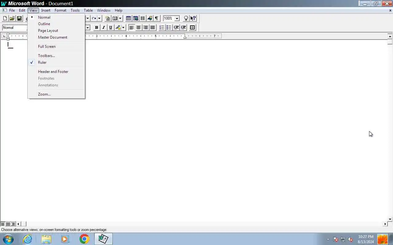
Task: Click the Word icon on the taskbar
Action: tap(103, 239)
